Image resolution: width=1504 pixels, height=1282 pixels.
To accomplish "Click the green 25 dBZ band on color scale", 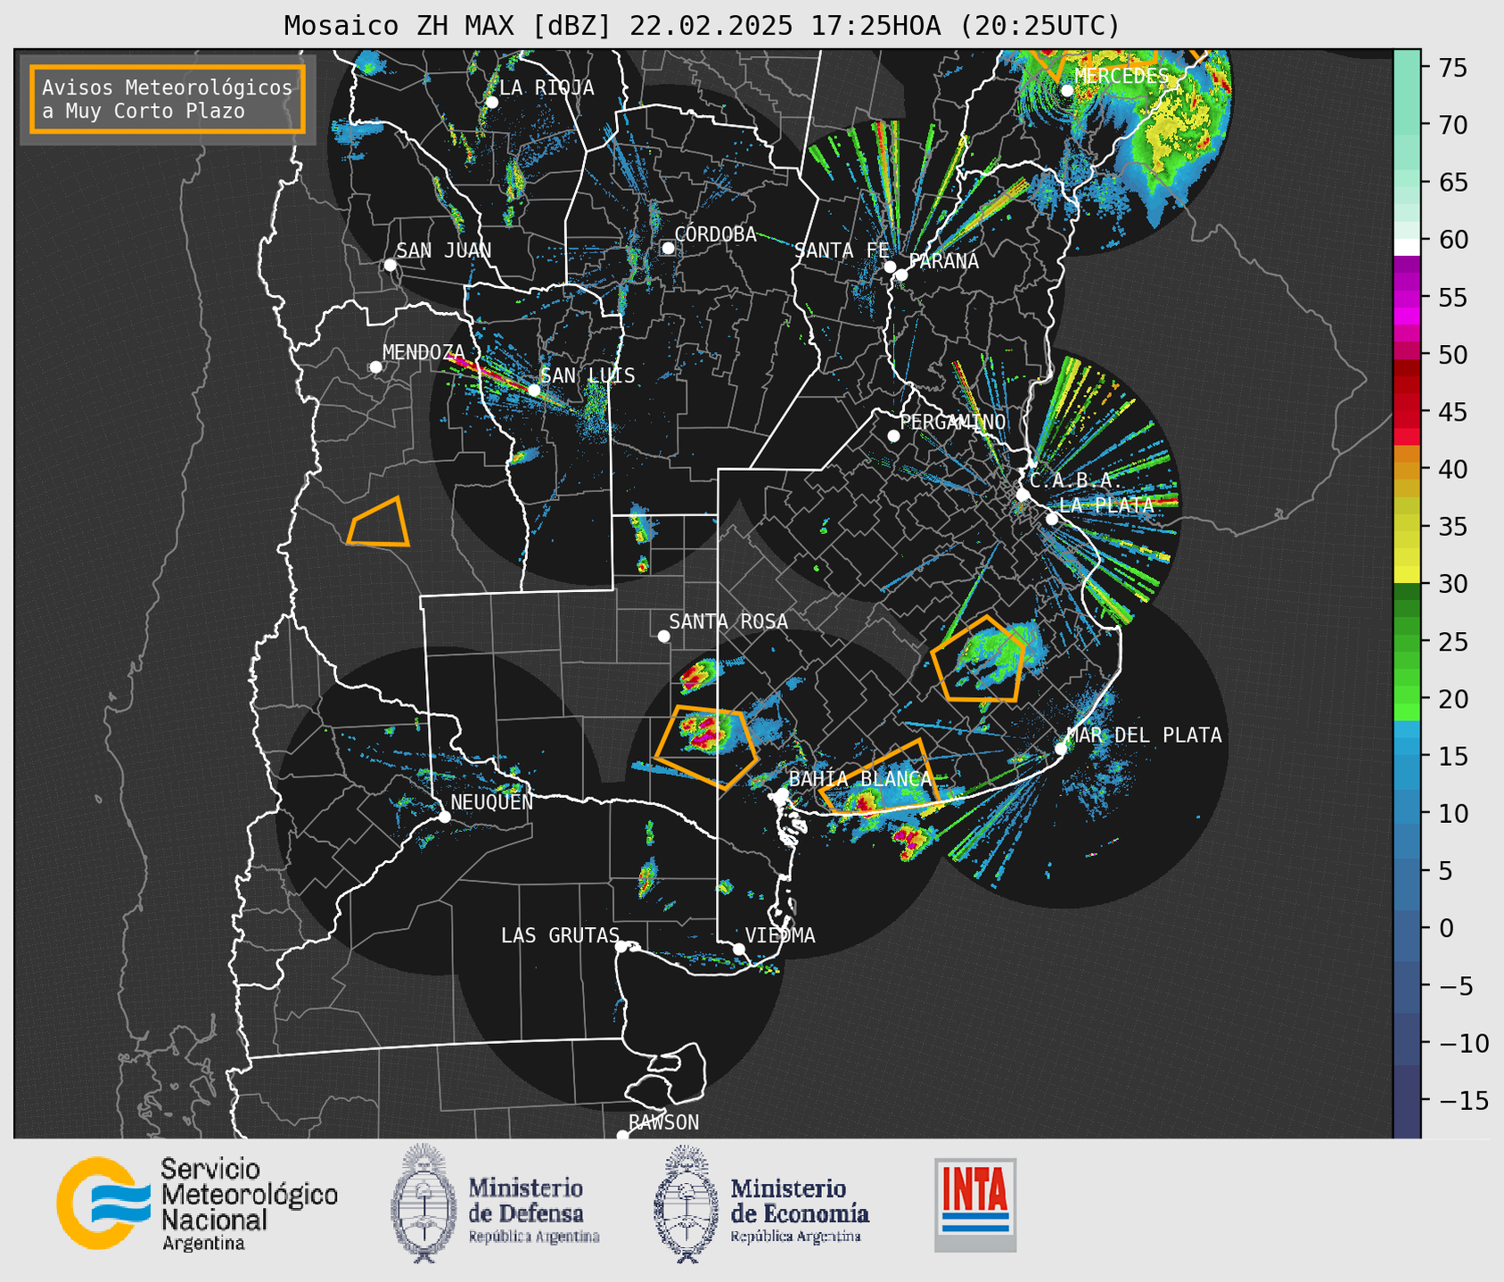I will (x=1407, y=641).
